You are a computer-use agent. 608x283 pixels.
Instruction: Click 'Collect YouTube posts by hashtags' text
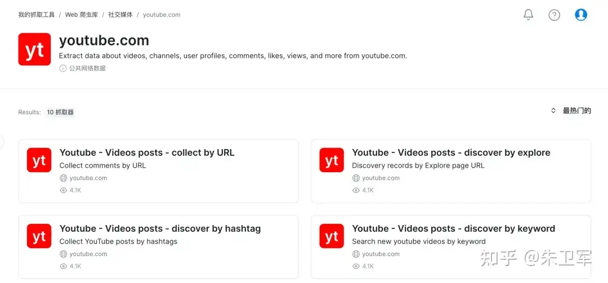(x=118, y=241)
